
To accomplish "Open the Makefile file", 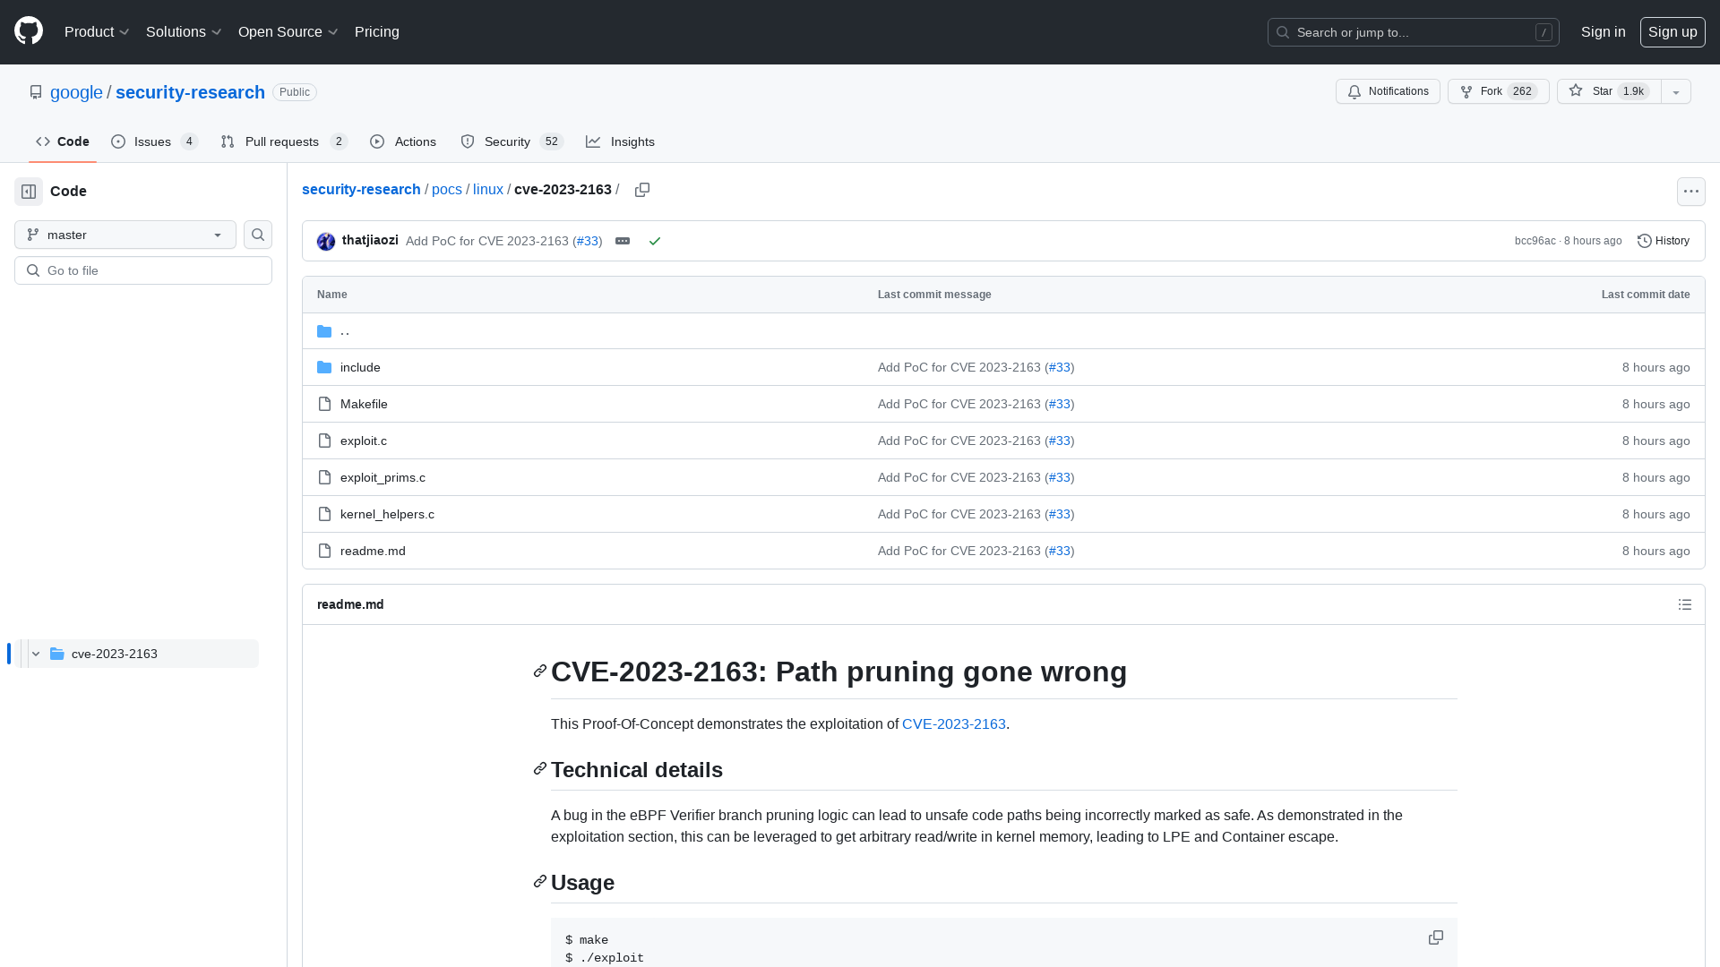I will coord(364,405).
